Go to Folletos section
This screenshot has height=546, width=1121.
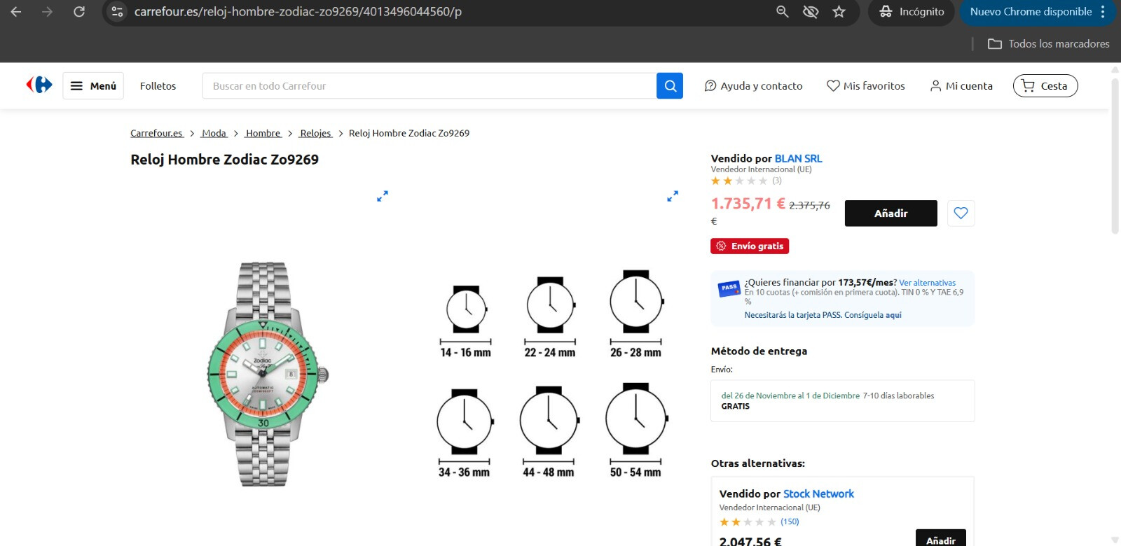(x=158, y=86)
